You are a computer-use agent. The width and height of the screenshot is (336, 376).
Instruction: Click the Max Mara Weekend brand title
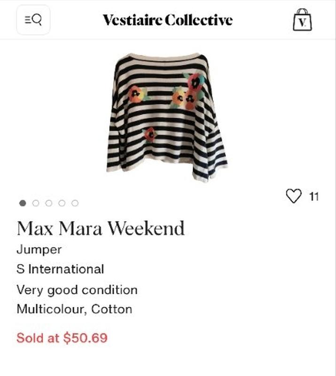point(101,228)
